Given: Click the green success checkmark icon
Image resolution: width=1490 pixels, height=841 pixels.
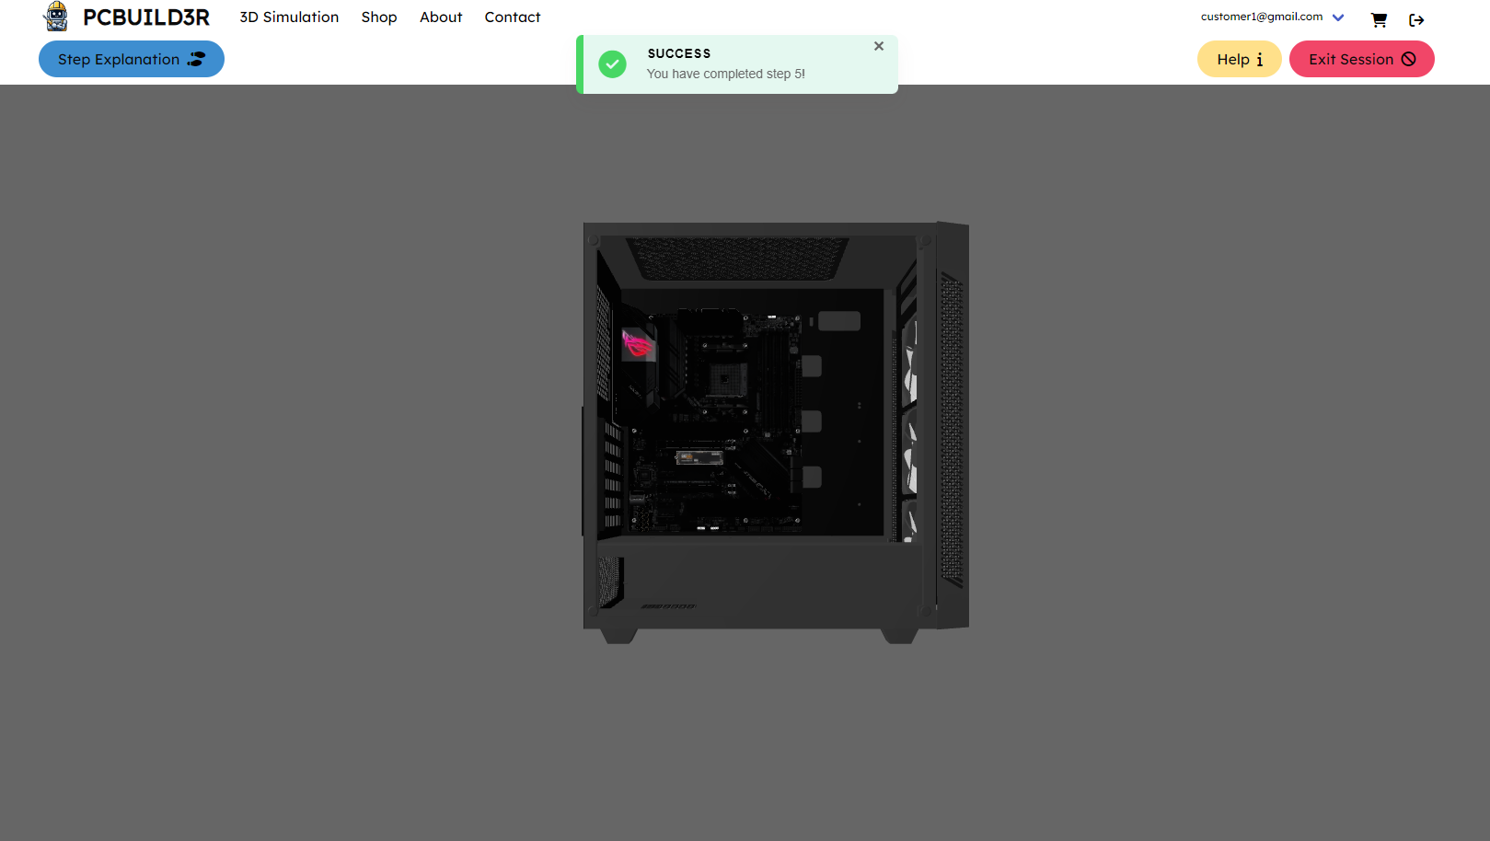Looking at the screenshot, I should click(x=612, y=64).
